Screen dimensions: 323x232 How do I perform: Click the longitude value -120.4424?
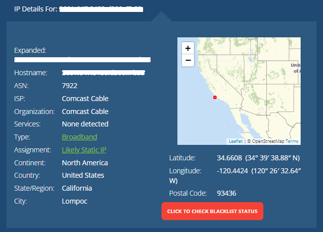233,171
